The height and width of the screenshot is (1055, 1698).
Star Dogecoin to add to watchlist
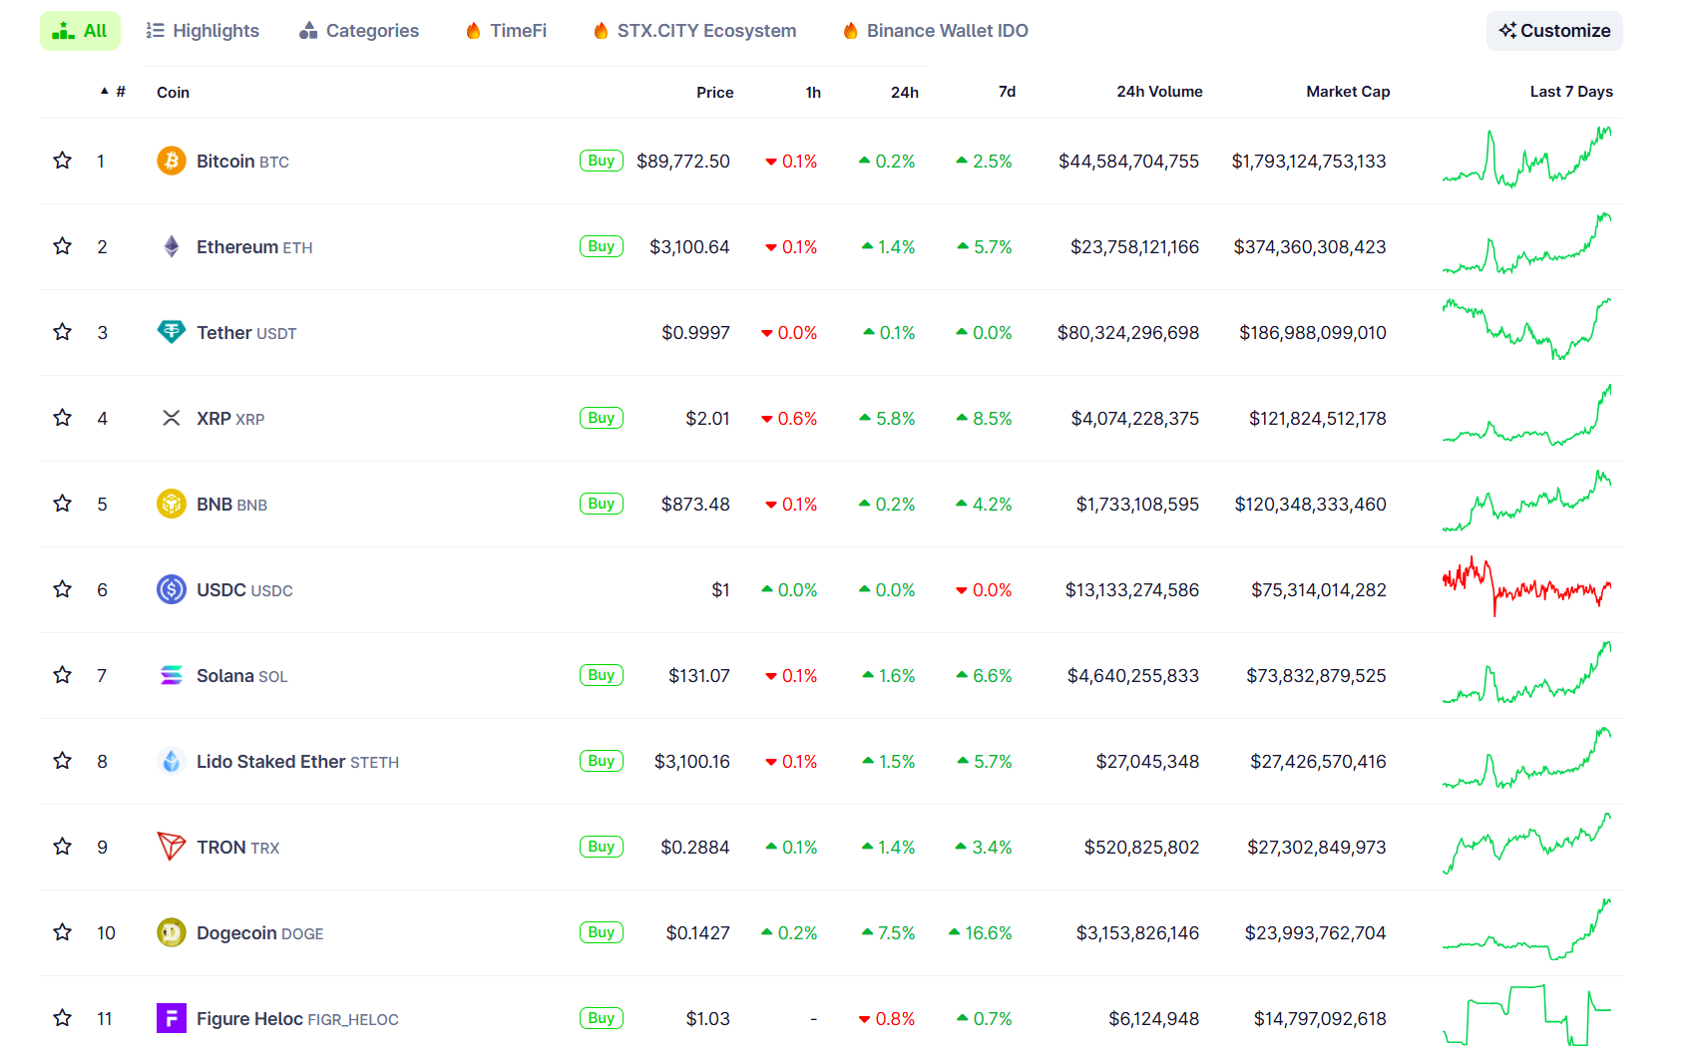click(62, 932)
